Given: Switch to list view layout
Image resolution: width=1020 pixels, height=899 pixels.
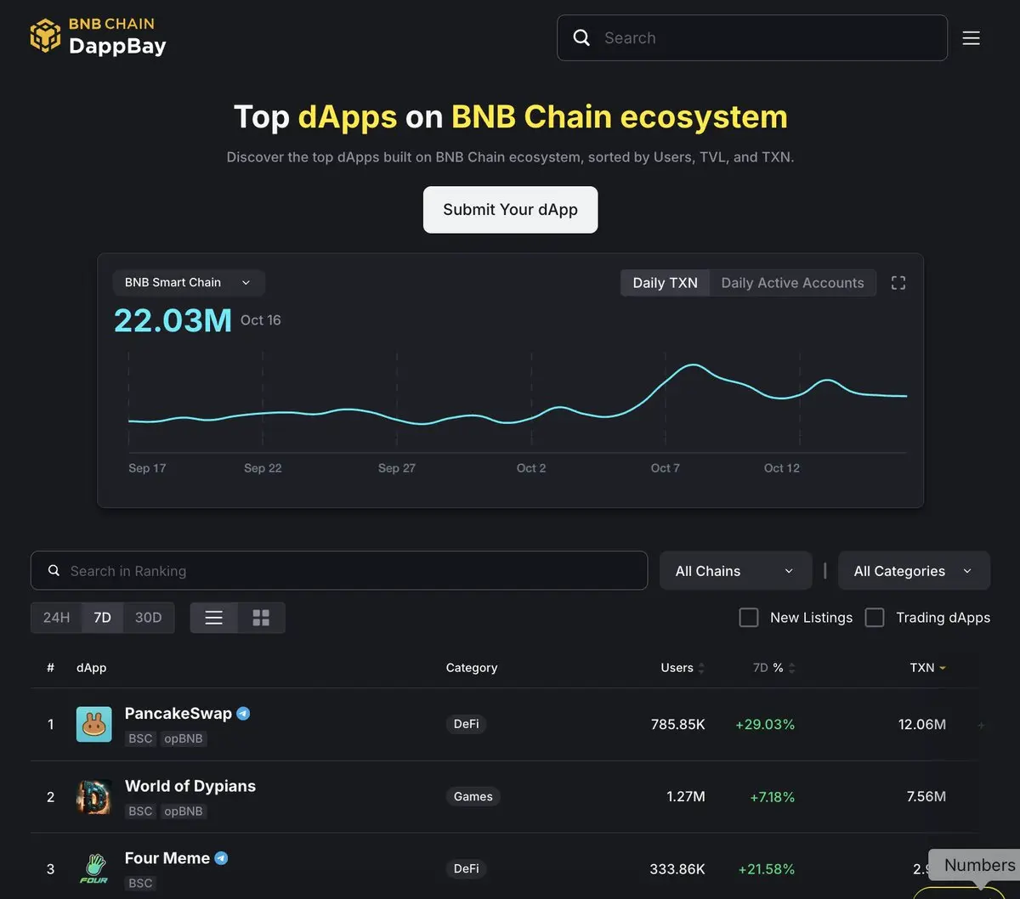Looking at the screenshot, I should [x=214, y=618].
